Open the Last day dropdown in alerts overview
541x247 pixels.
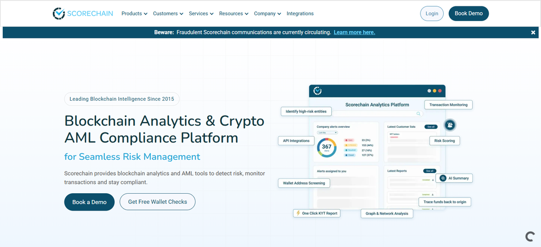point(328,132)
